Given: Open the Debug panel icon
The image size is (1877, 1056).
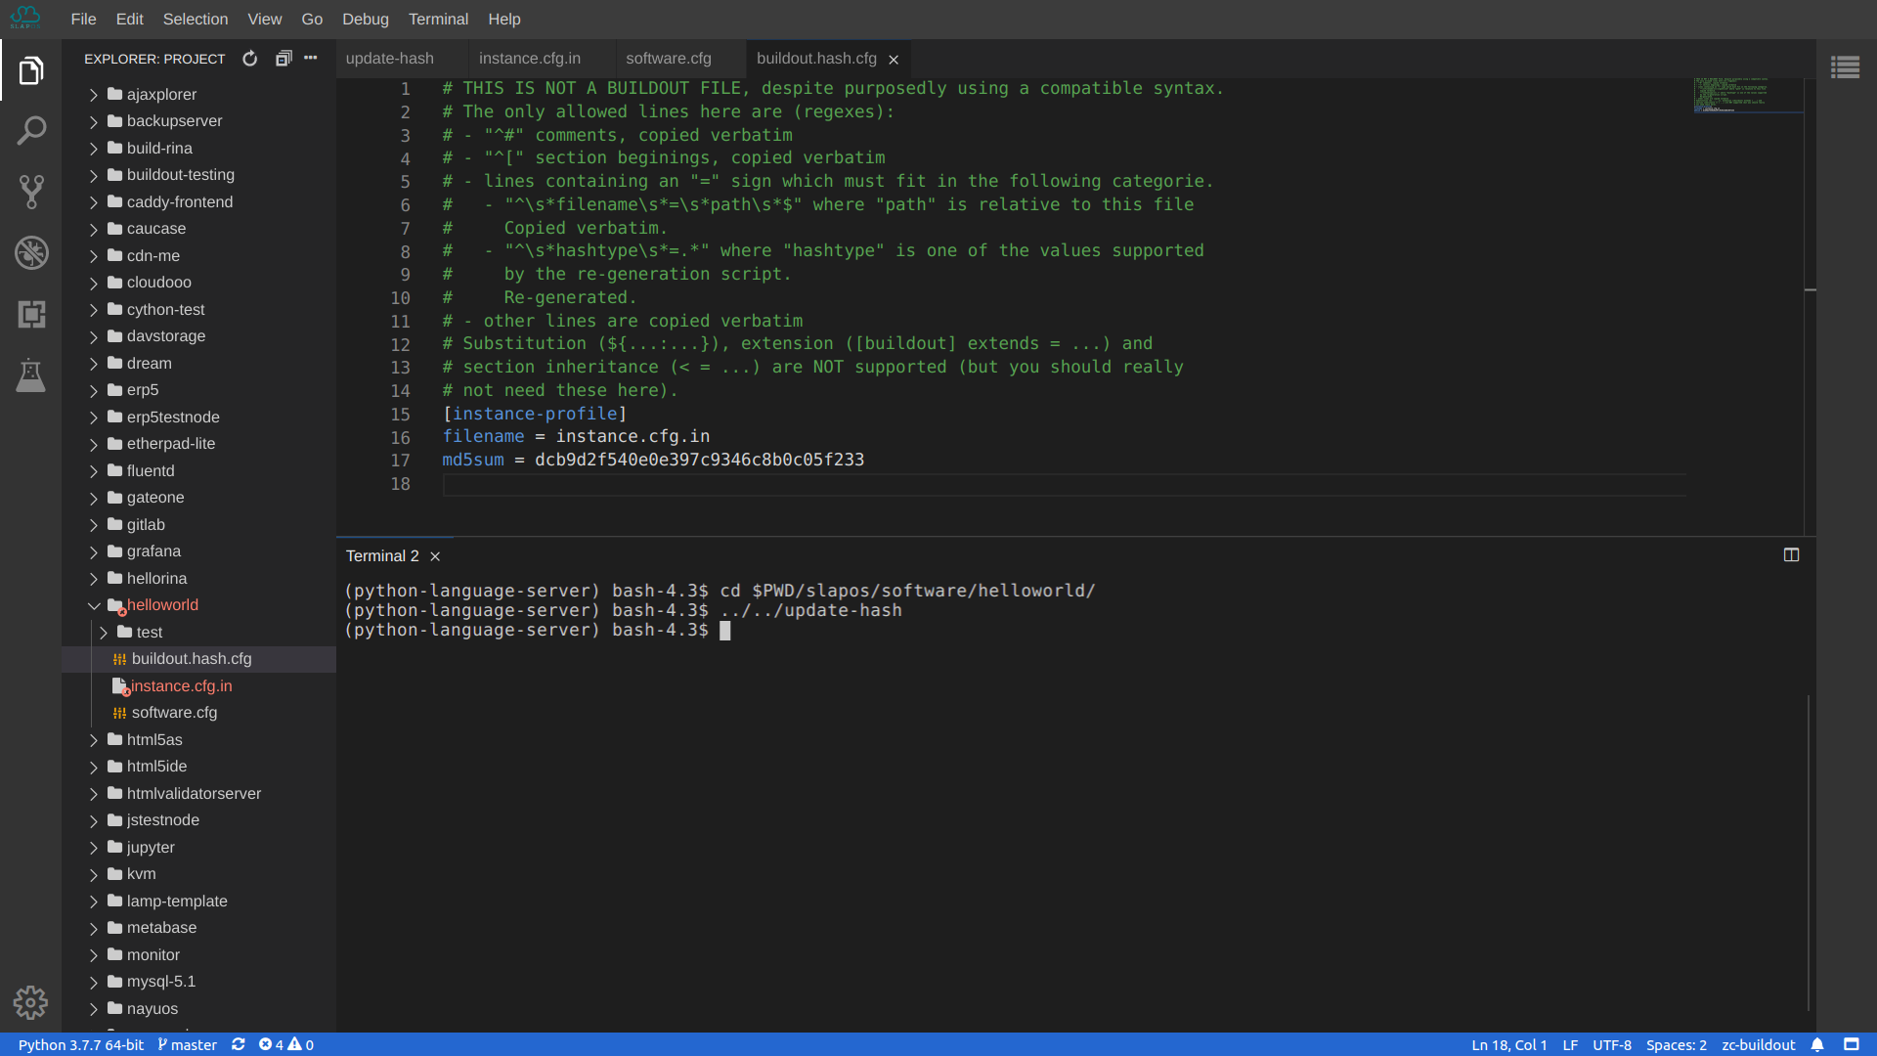Looking at the screenshot, I should pyautogui.click(x=30, y=253).
